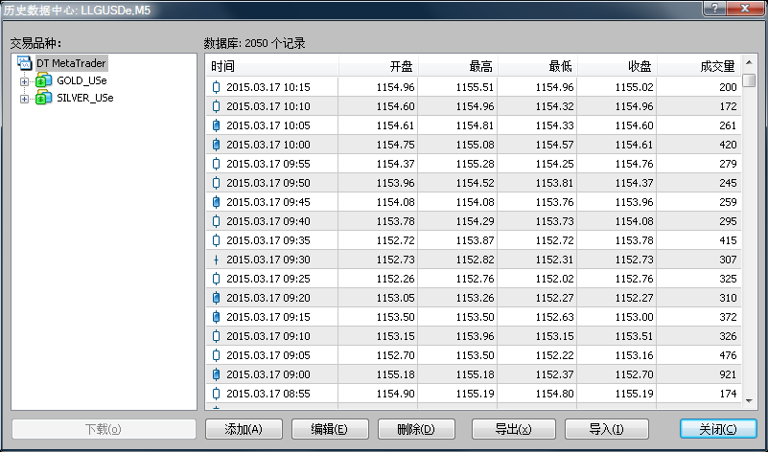The height and width of the screenshot is (452, 768).
Task: Click close value 1155.02 in 10:15 row
Action: pyautogui.click(x=635, y=87)
